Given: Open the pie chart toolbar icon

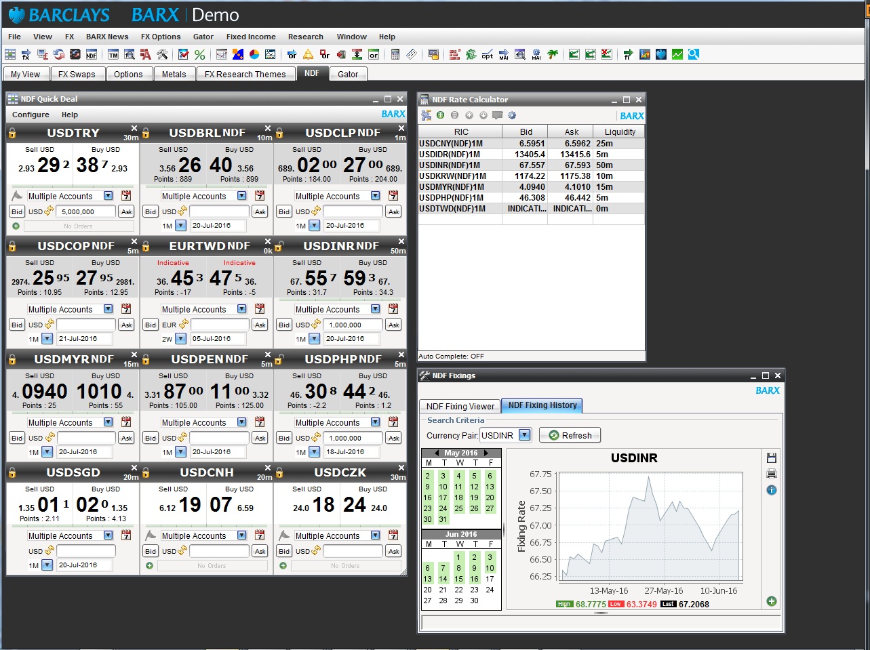Looking at the screenshot, I should 254,54.
